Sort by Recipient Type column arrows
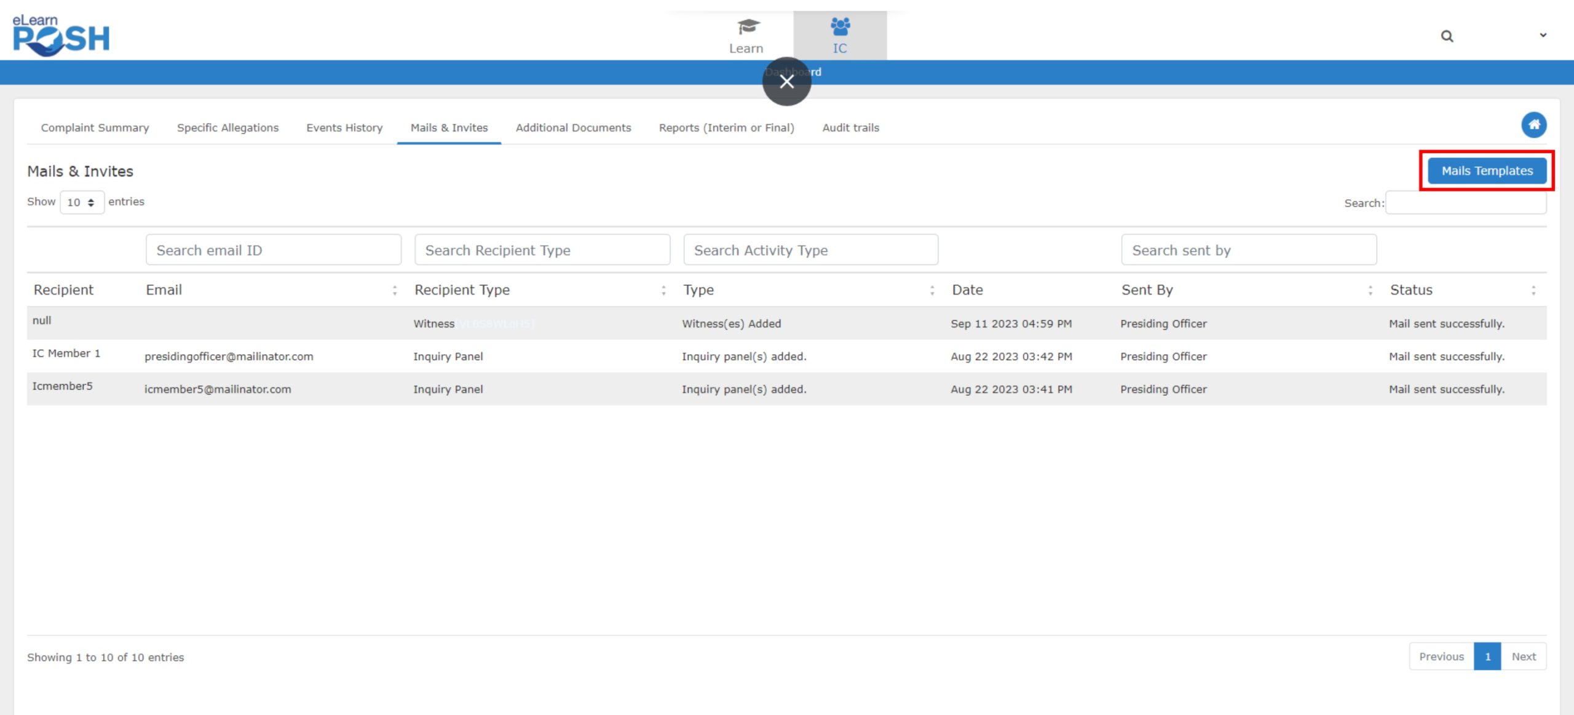The width and height of the screenshot is (1574, 715). coord(663,290)
